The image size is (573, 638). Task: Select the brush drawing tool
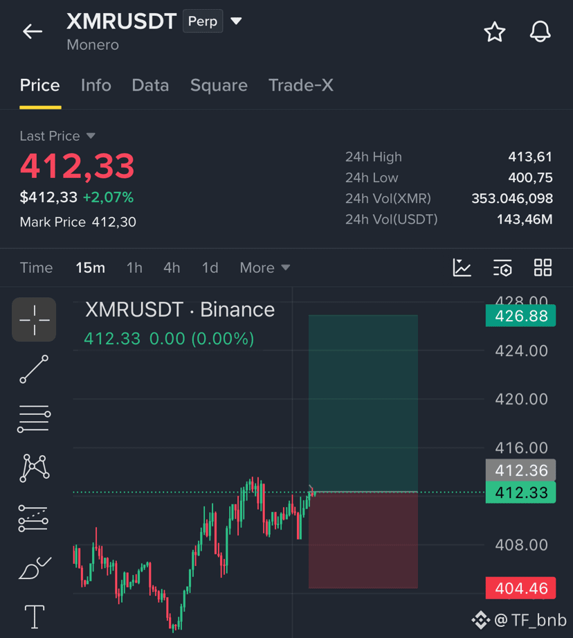point(35,568)
